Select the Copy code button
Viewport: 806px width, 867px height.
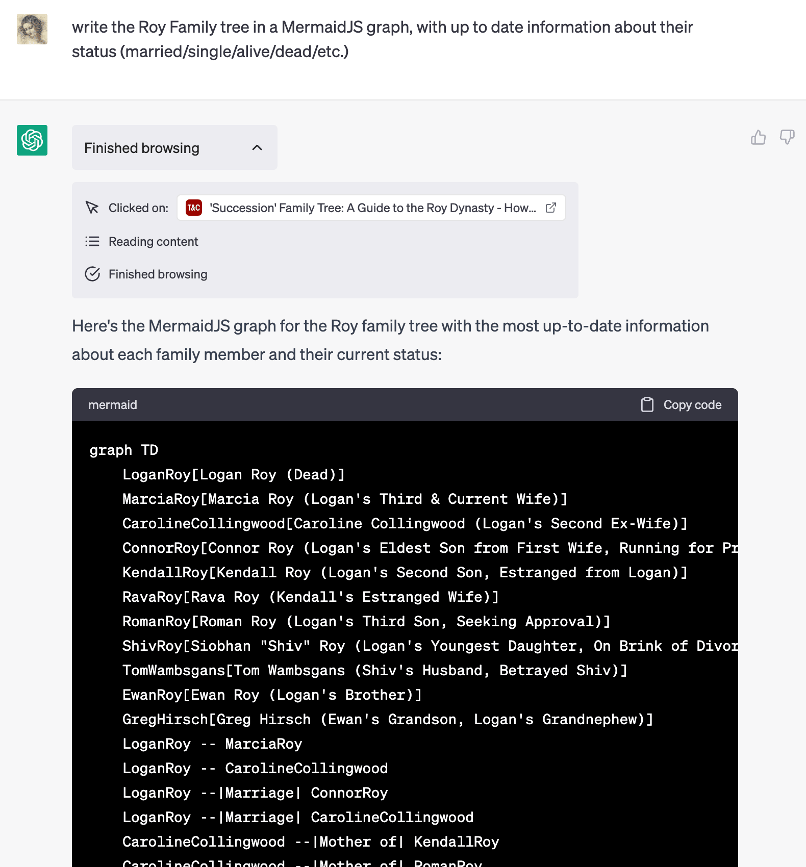click(681, 404)
